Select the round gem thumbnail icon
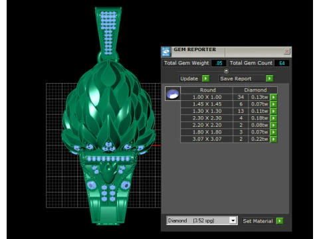319x239 pixels. [173, 94]
